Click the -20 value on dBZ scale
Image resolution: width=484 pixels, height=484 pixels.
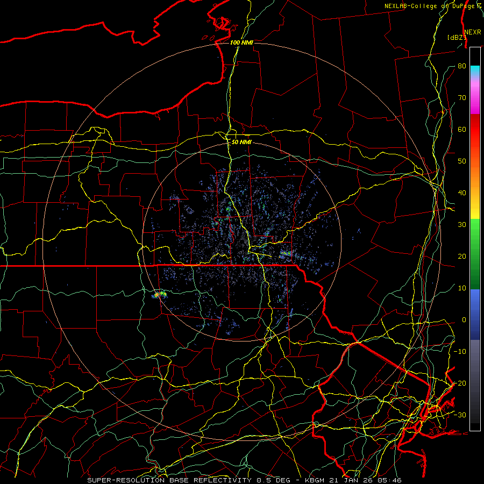[x=460, y=383]
